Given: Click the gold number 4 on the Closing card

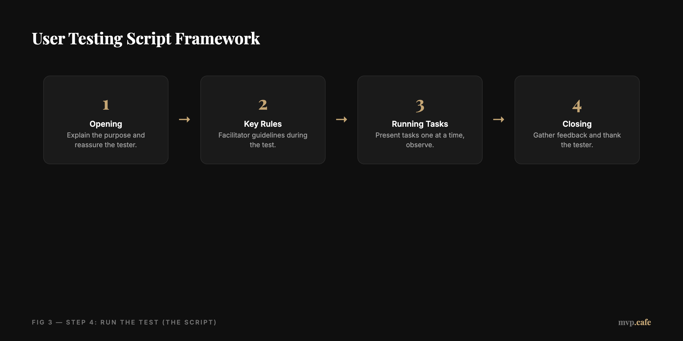Looking at the screenshot, I should pos(577,105).
